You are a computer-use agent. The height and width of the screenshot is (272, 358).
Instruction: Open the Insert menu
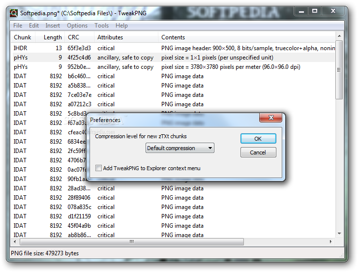(53, 26)
